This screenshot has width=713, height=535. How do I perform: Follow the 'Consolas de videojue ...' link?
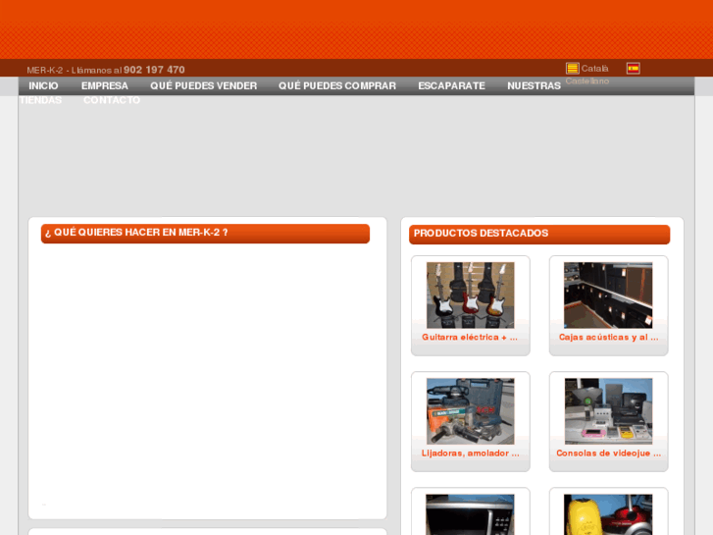tap(608, 454)
